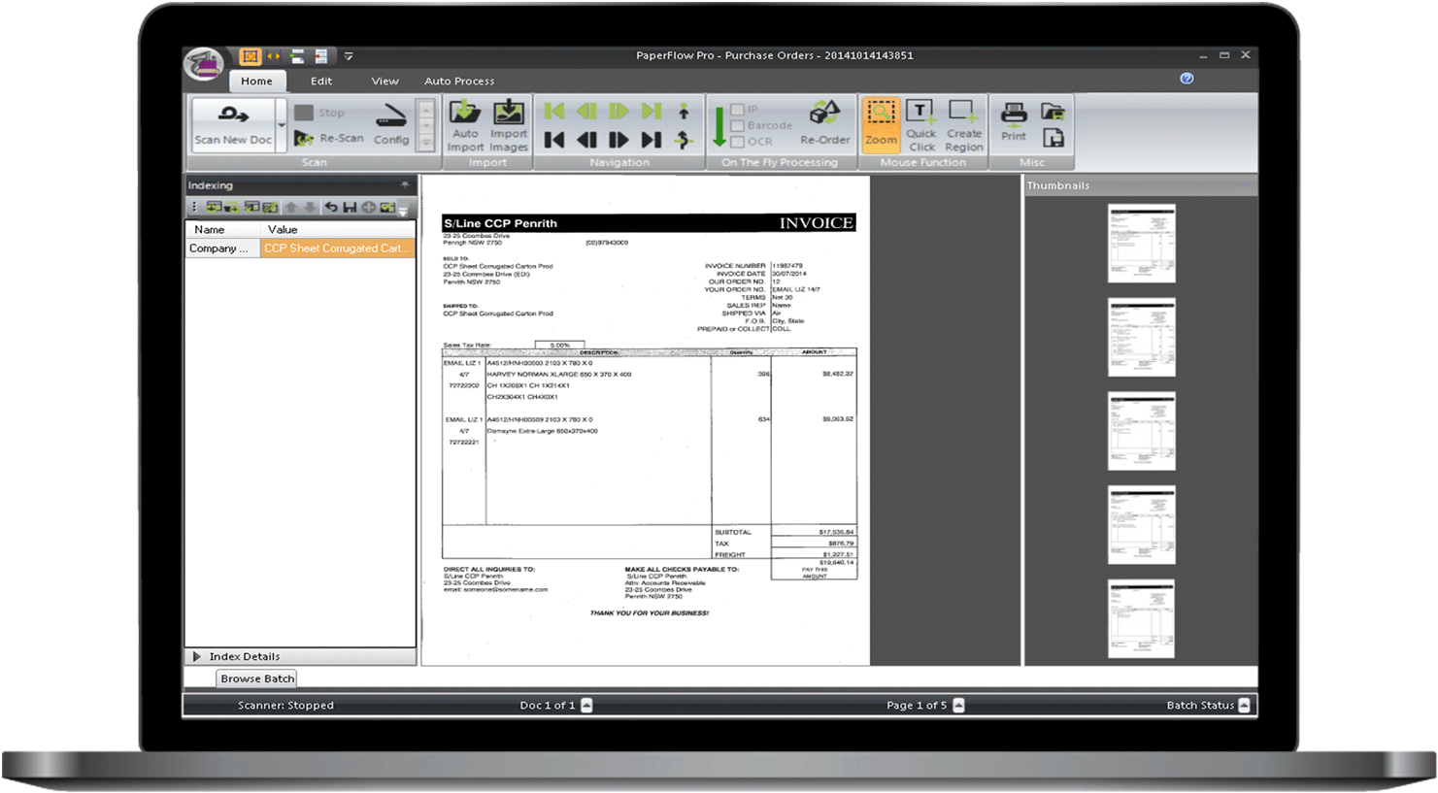Click the gray plus circle in Indexing toolbar
Viewport: 1438px width, 793px height.
[x=369, y=207]
